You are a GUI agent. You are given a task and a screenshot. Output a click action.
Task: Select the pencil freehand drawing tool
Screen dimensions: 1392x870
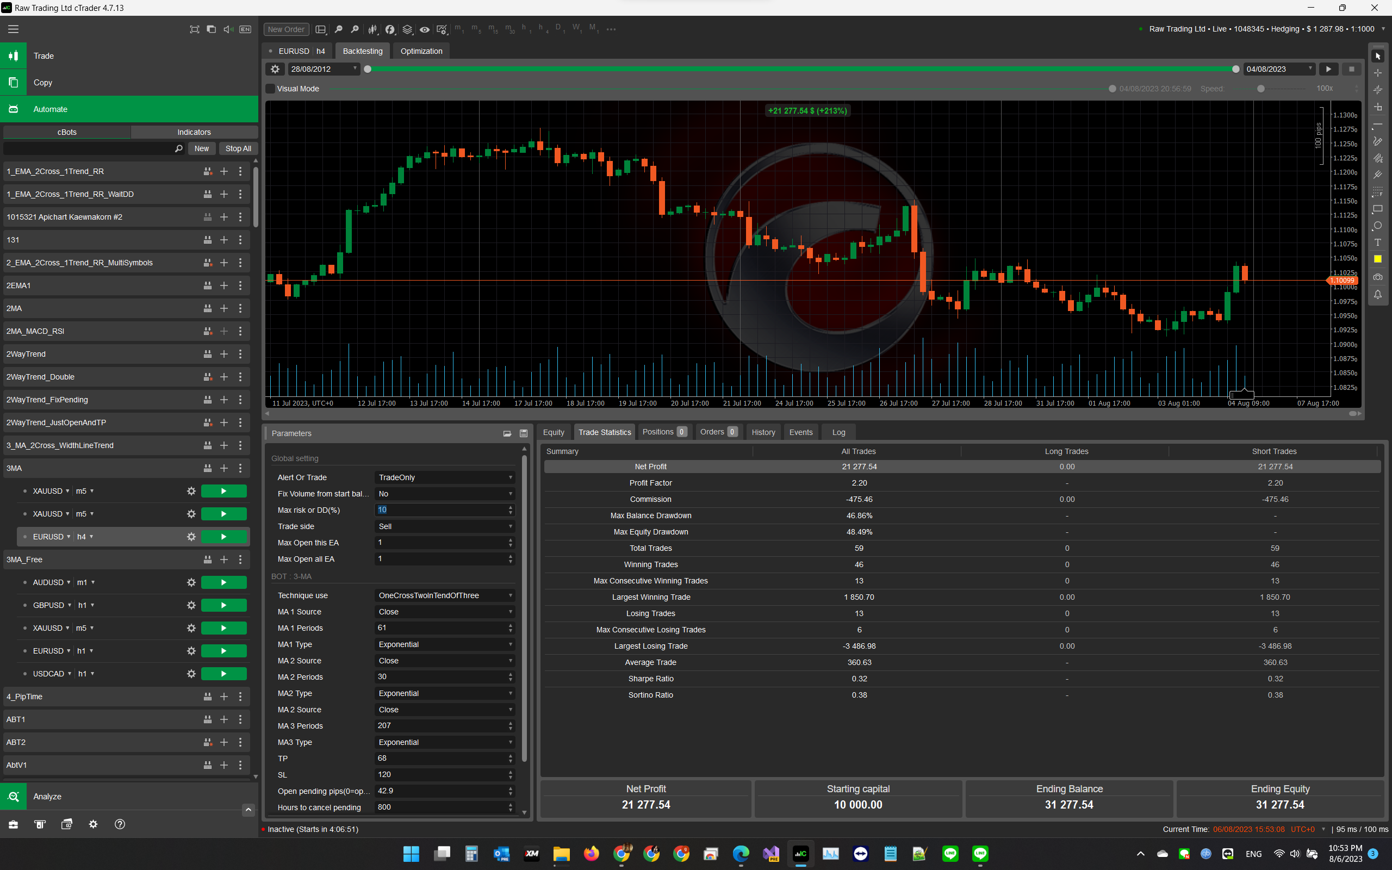tap(1378, 141)
